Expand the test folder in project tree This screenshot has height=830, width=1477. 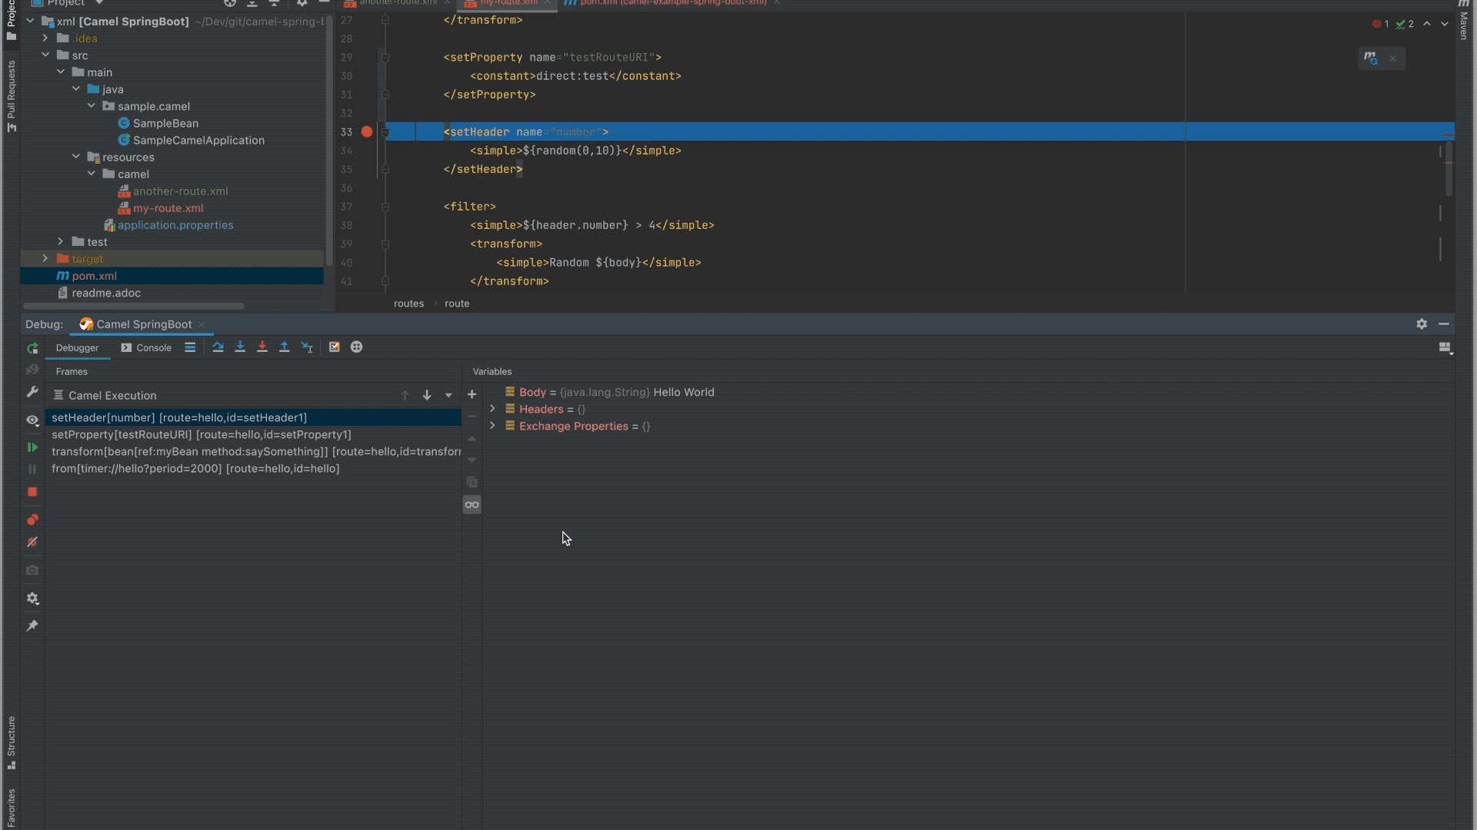pyautogui.click(x=61, y=241)
